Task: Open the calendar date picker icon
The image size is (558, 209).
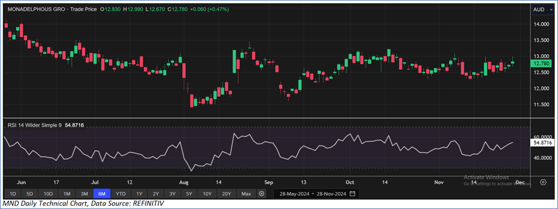Action: coord(352,194)
